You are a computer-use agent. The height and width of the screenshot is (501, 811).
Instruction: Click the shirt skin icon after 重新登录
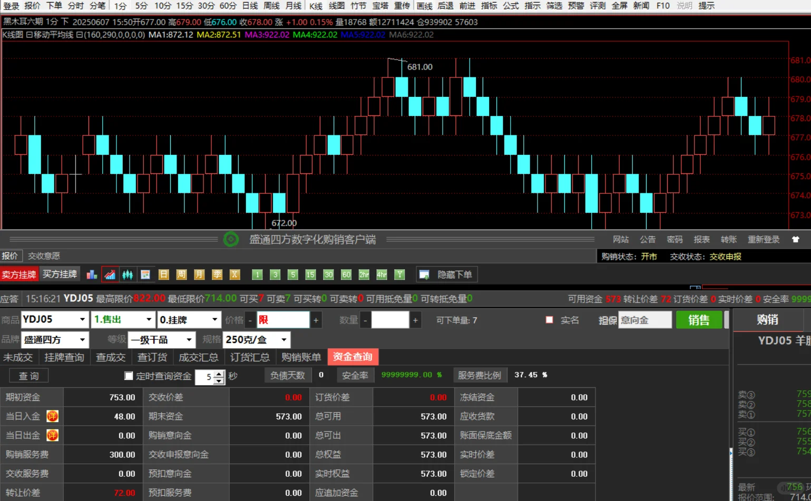796,240
